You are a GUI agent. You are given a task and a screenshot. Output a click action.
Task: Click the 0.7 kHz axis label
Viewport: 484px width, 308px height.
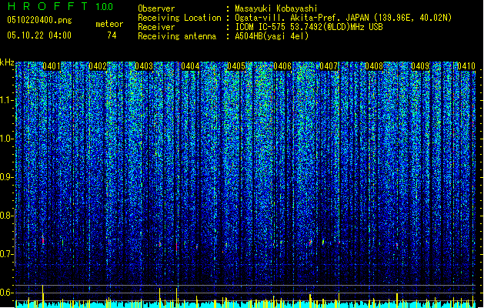(x=6, y=254)
